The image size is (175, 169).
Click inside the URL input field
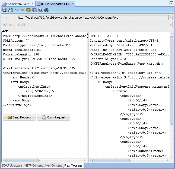tap(93, 18)
